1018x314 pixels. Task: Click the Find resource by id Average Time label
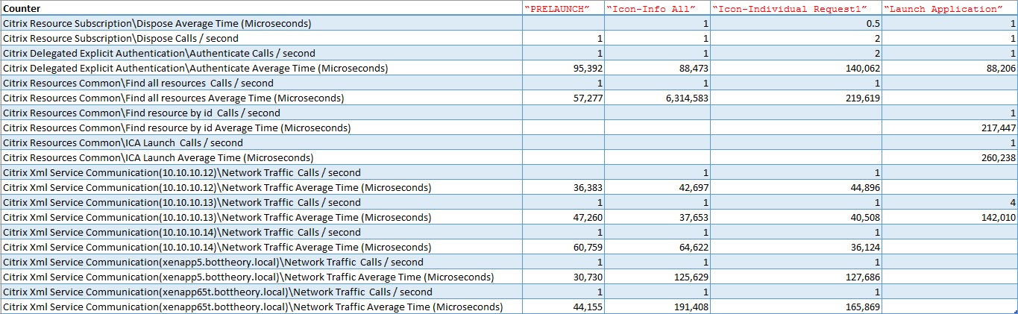[x=177, y=128]
